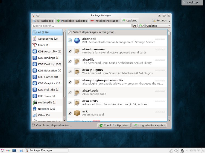This screenshot has height=153, width=205.
Task: Select the Network category globe icon
Action: tap(35, 109)
